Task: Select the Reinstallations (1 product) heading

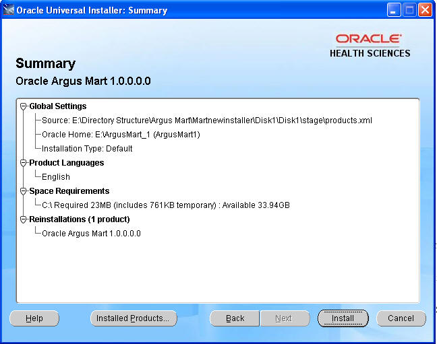Action: 80,219
